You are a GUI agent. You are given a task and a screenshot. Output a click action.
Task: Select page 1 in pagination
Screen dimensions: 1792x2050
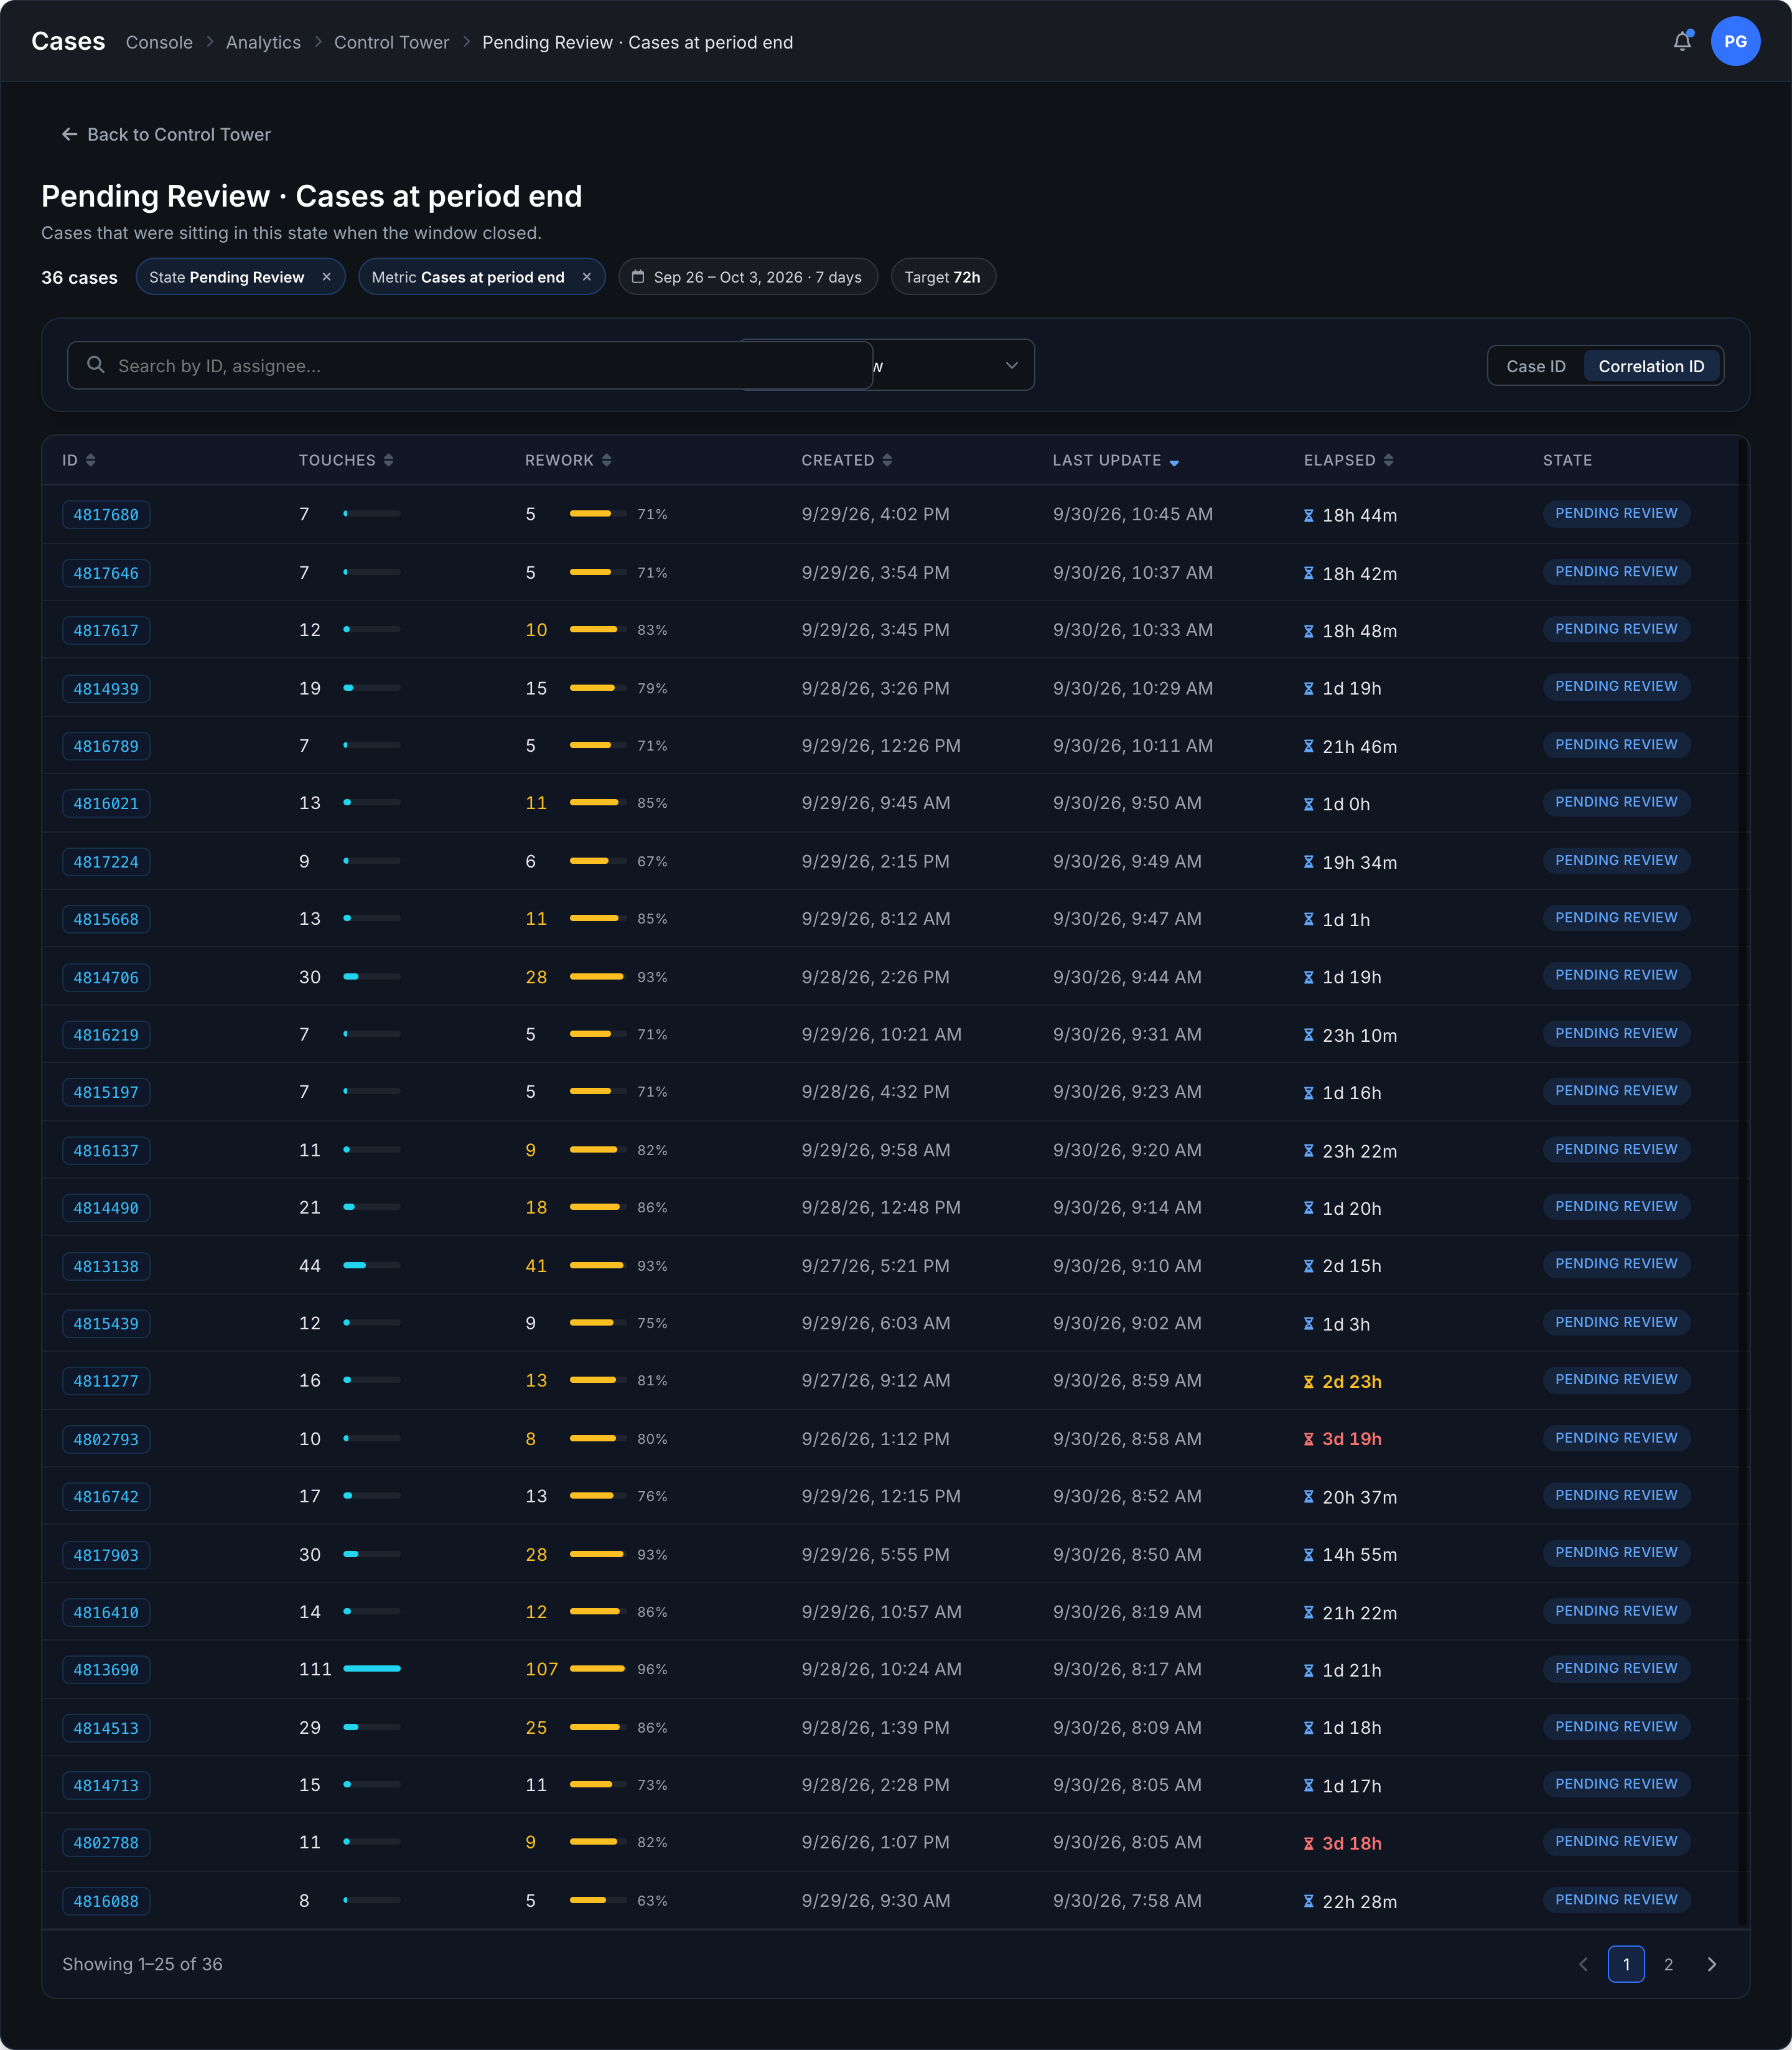coord(1626,1964)
